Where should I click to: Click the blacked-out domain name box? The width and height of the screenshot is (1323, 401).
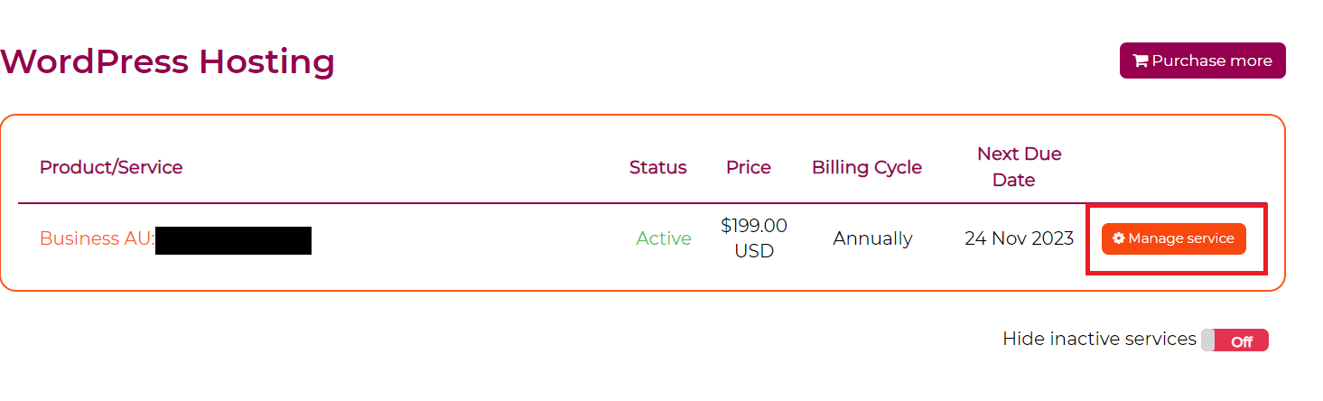coord(233,240)
